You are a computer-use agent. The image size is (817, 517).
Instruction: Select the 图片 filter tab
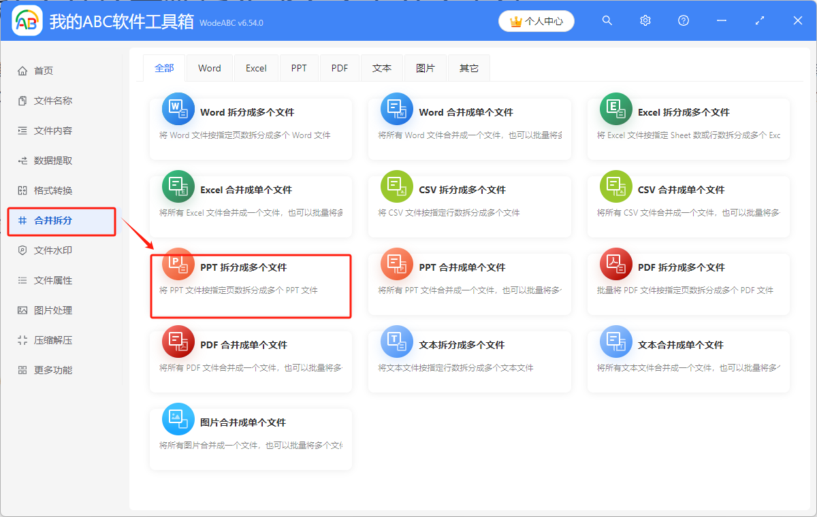tap(425, 67)
